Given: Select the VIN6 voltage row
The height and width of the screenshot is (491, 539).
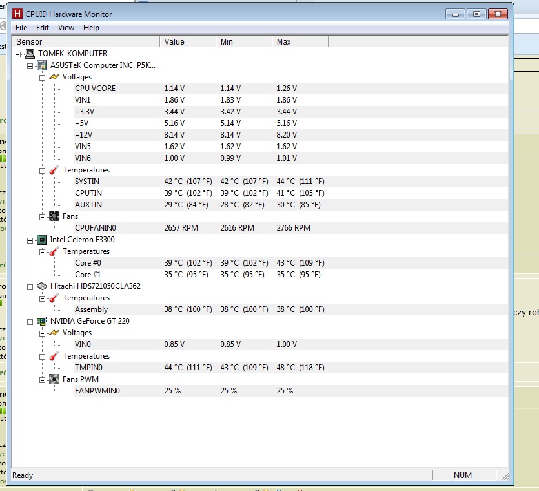Looking at the screenshot, I should [291, 158].
